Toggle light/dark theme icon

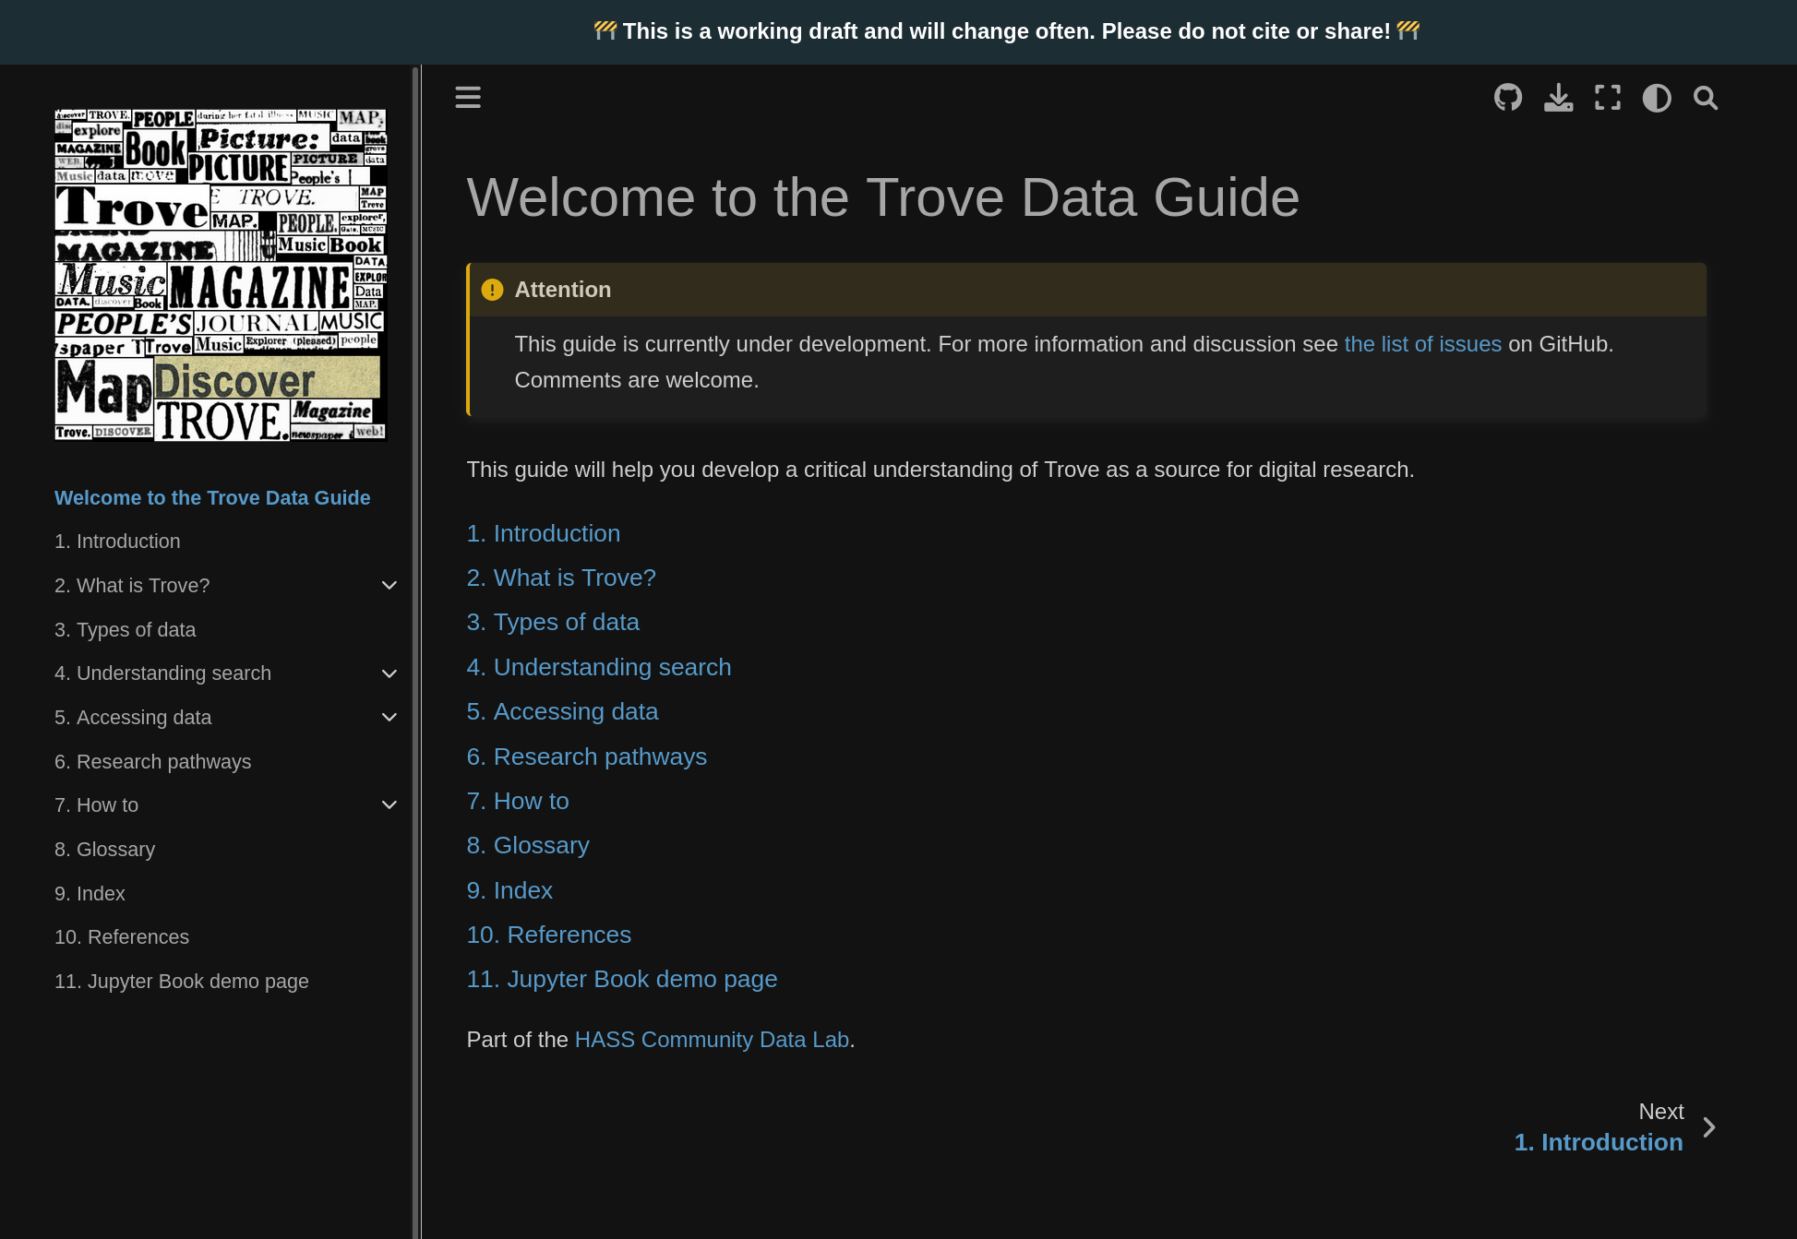[x=1657, y=98]
